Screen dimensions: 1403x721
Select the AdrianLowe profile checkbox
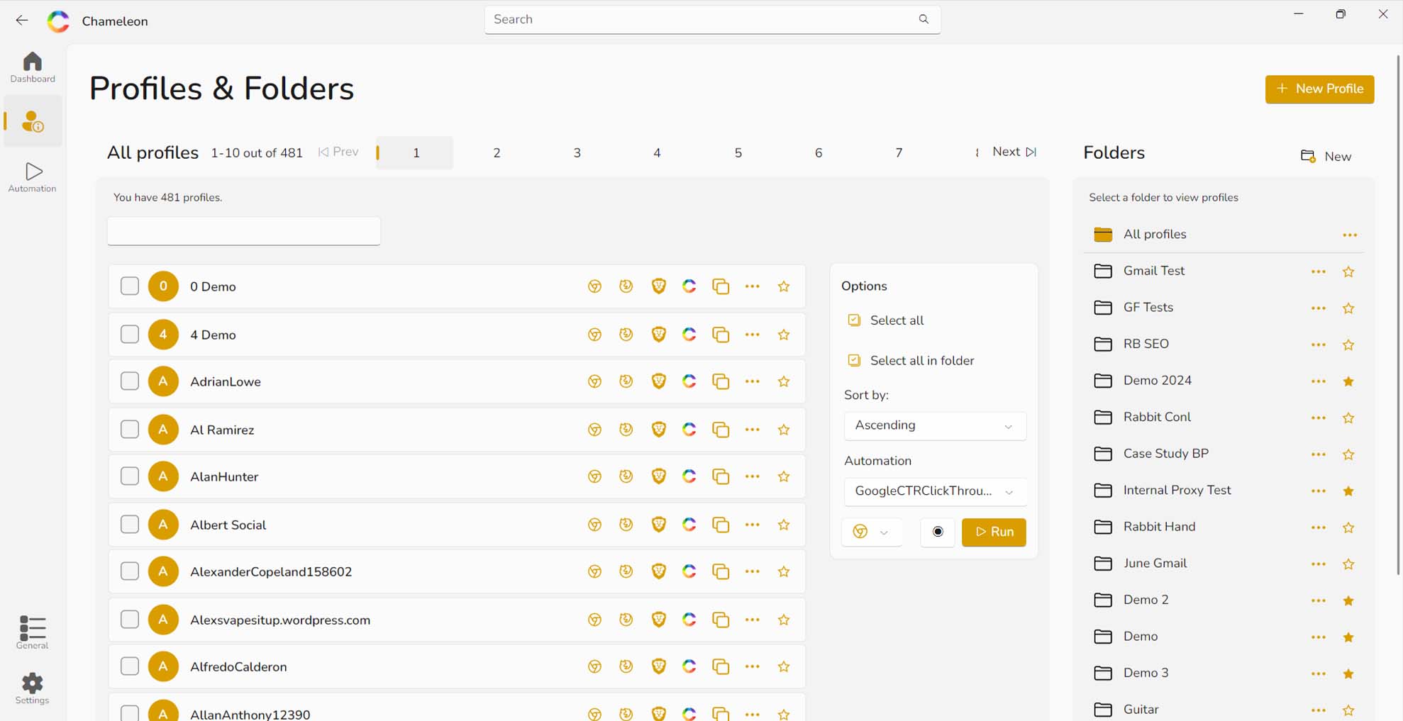(130, 381)
